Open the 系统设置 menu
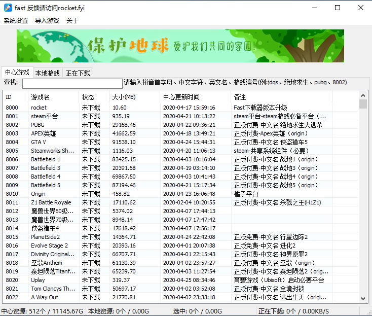Viewport: 372px width, 316px height. [x=16, y=21]
